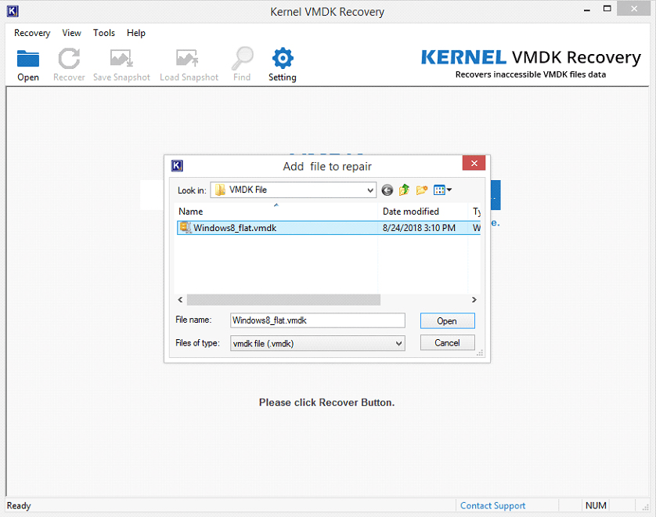Expand the Files of type dropdown
The image size is (656, 517).
coord(399,344)
